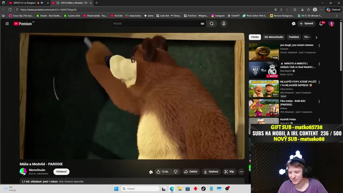Open the 'SMÍCH K SLZÁM' video thumbnail
This screenshot has width=343, height=193.
coord(264,88)
